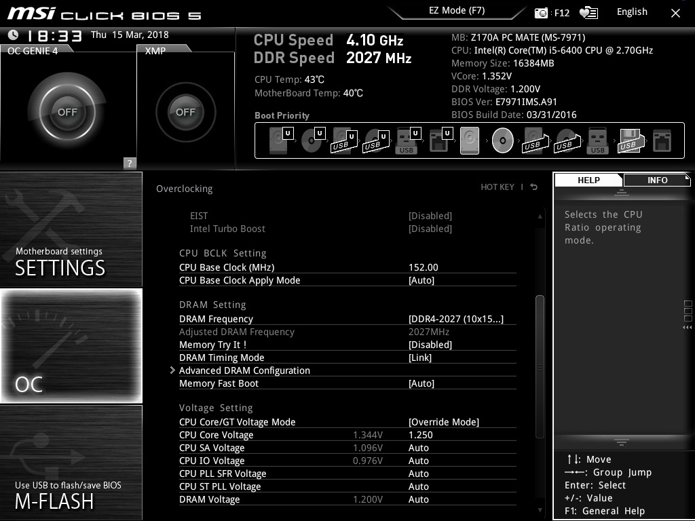Select the UEFI USB hard disk boot device
The height and width of the screenshot is (521, 695).
click(344, 141)
